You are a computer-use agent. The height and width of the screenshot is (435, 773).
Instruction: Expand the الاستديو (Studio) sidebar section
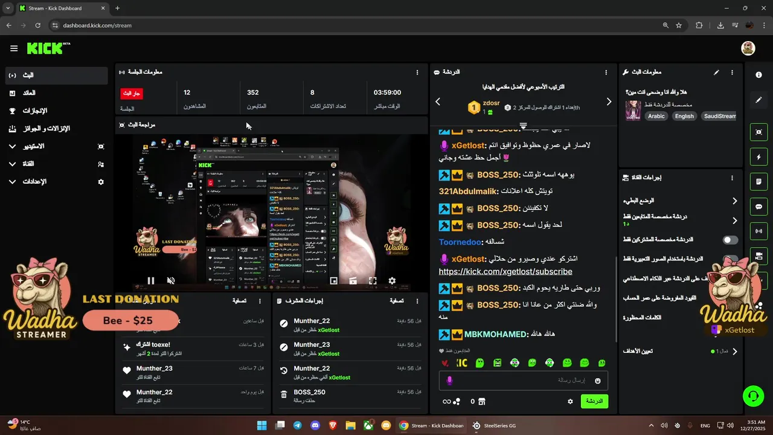[57, 146]
